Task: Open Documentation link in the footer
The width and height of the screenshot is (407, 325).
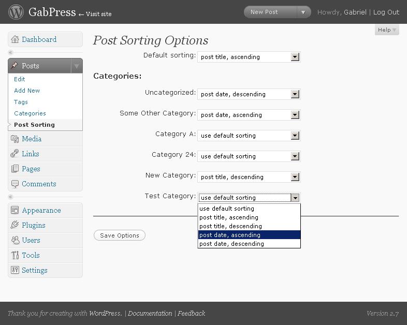Action: click(x=150, y=313)
